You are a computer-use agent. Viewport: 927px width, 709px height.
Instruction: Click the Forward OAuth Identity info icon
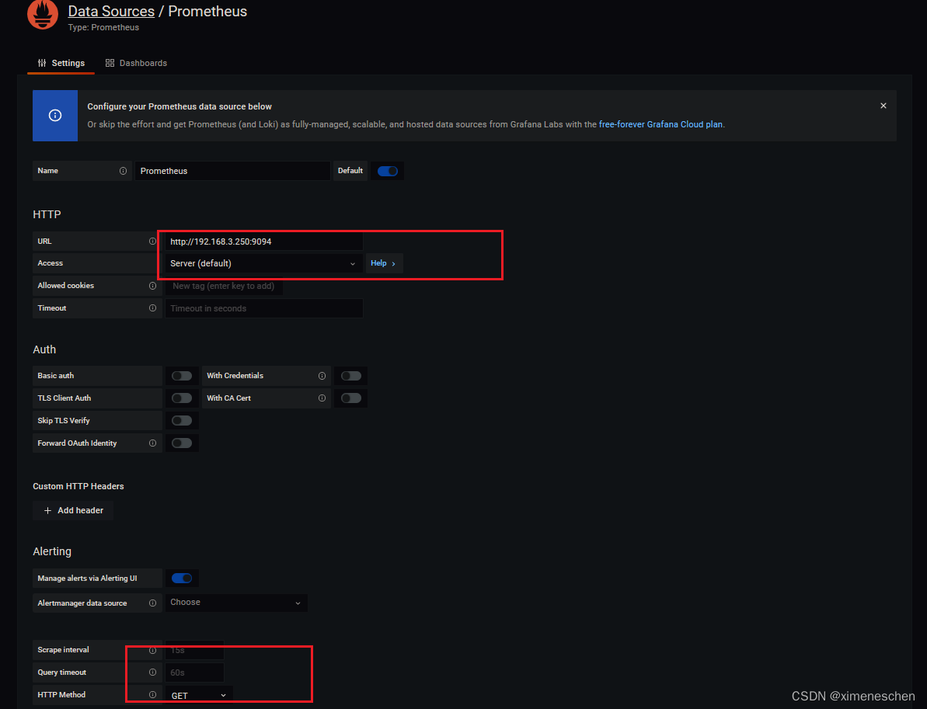(x=152, y=443)
